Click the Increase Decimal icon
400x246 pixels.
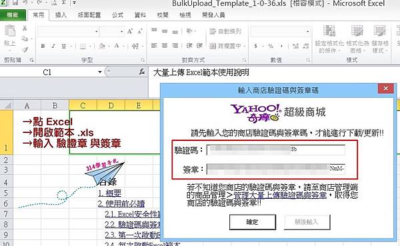coord(295,46)
